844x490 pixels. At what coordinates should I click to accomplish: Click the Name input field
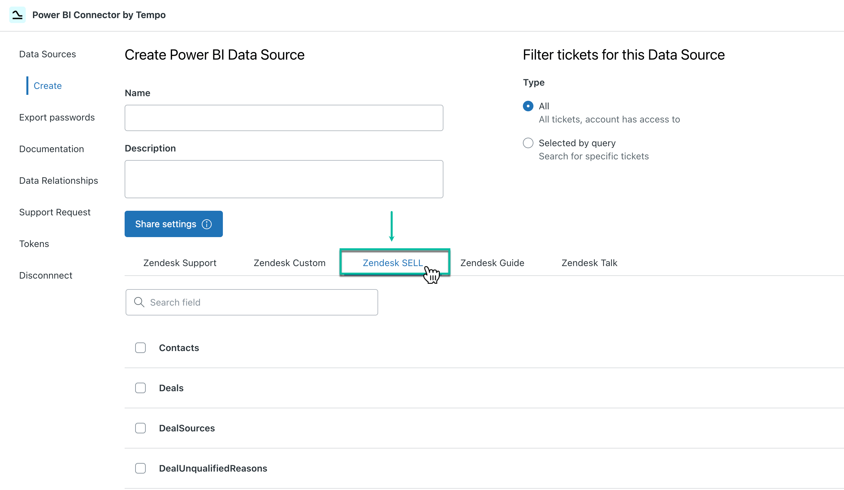284,118
